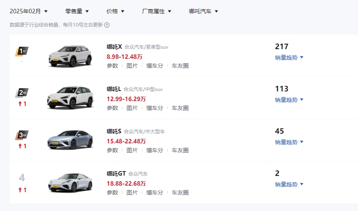The width and height of the screenshot is (358, 211).
Task: Click the 2nd place rank badge
Action: [22, 93]
